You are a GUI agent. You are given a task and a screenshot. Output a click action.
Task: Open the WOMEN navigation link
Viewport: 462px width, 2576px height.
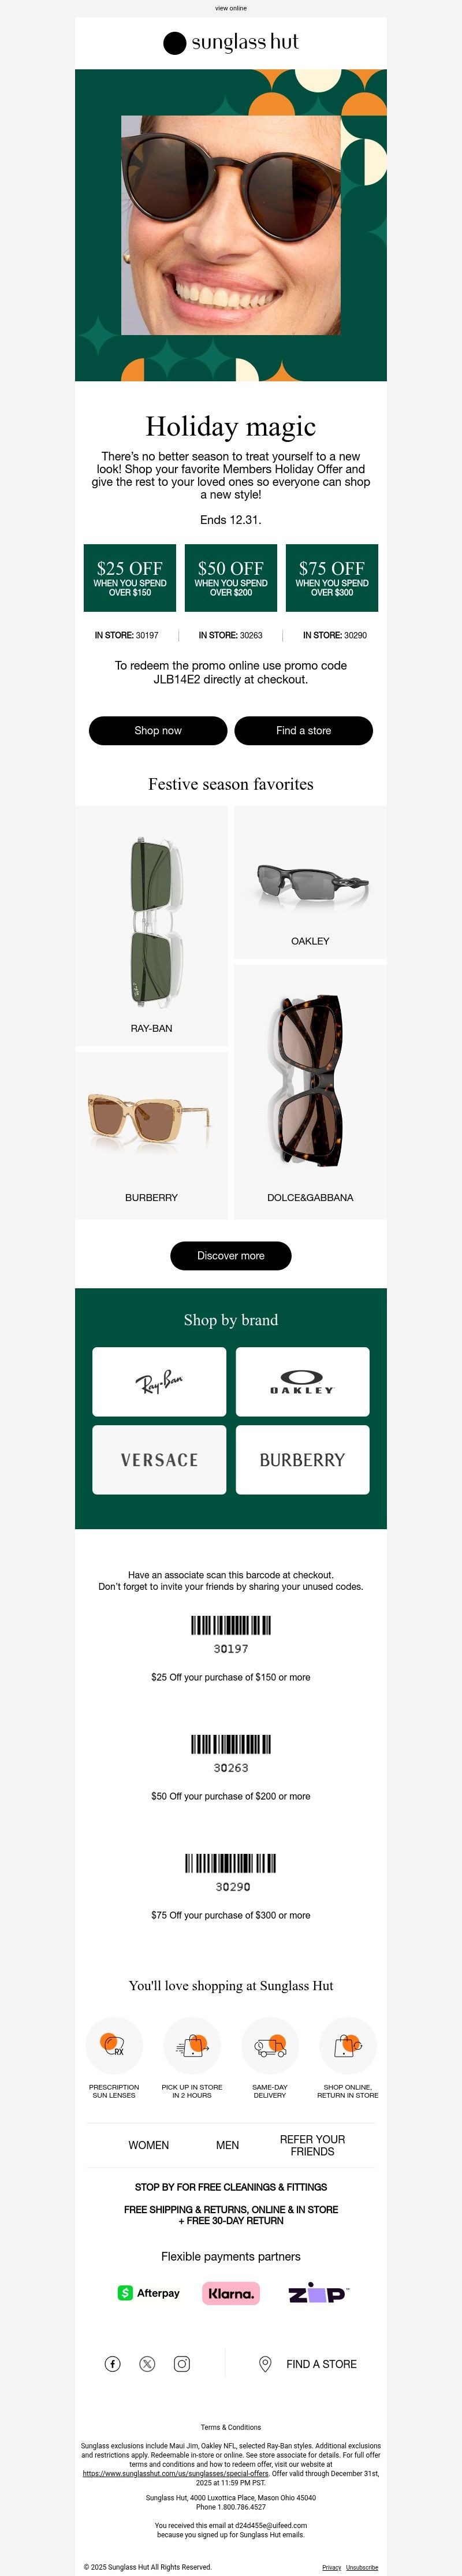148,2145
